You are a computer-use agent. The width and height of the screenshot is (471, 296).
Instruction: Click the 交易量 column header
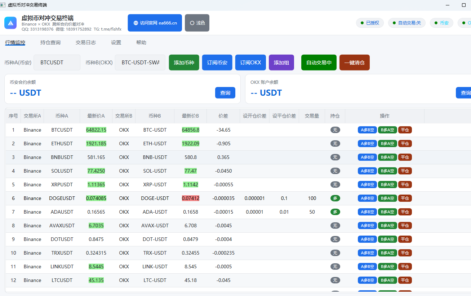pyautogui.click(x=312, y=116)
